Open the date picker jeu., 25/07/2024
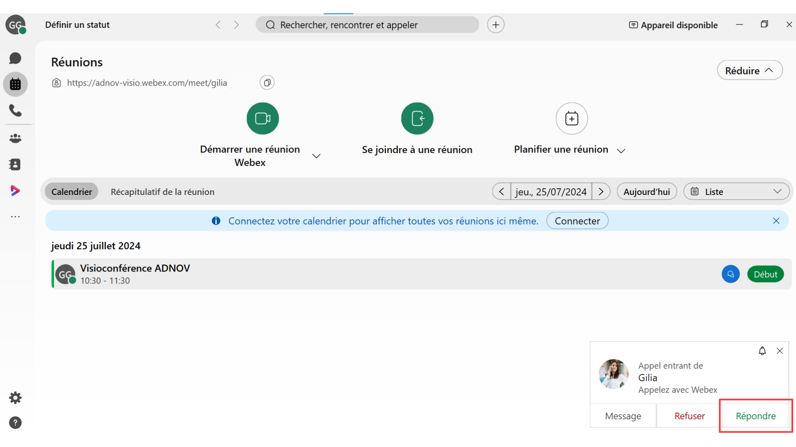Screen dimensions: 796x447 pyautogui.click(x=551, y=192)
